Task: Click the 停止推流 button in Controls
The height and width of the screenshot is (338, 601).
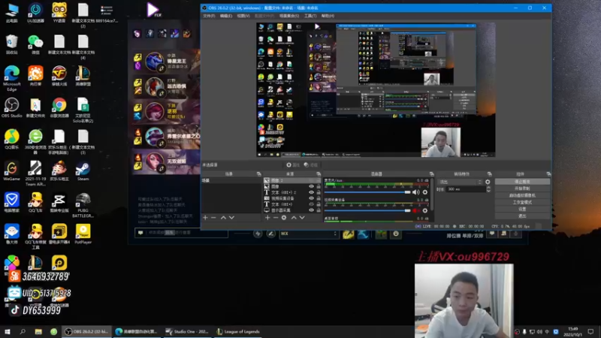Action: click(522, 182)
